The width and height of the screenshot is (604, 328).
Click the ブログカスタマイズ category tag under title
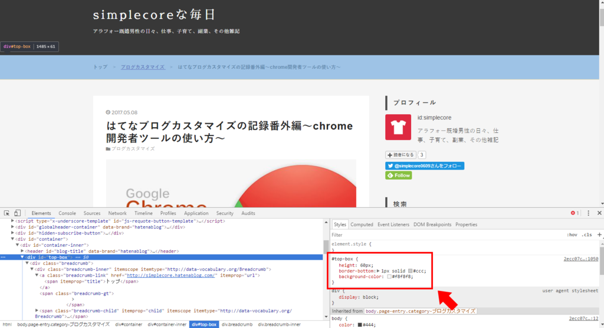(x=133, y=148)
